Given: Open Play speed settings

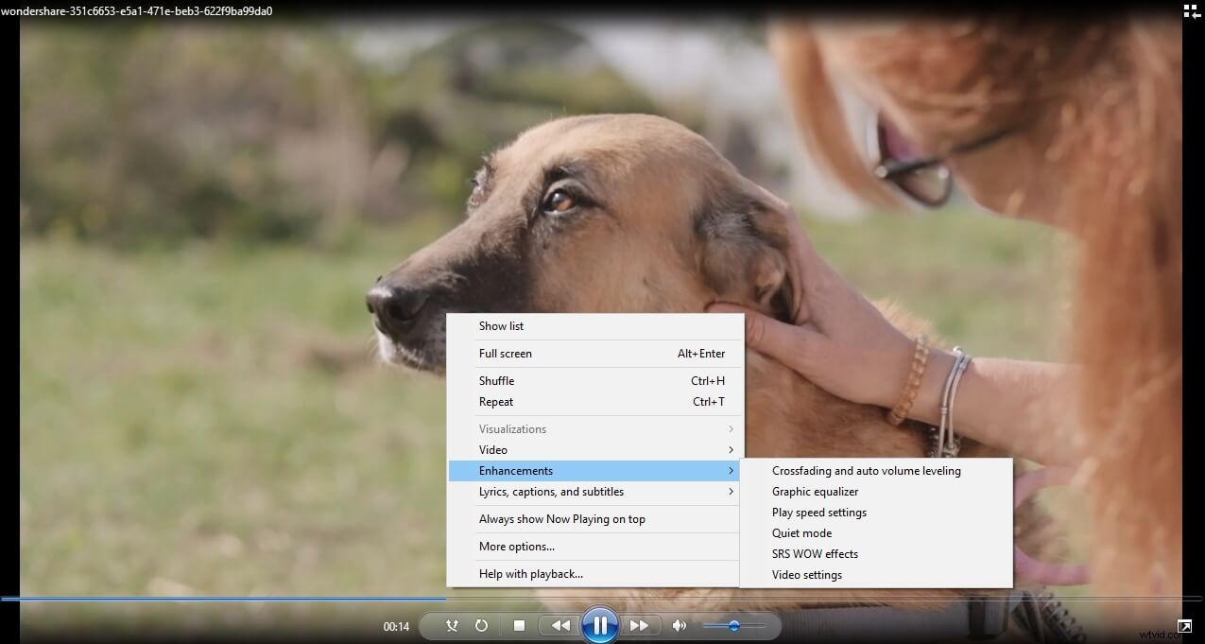Looking at the screenshot, I should 818,512.
